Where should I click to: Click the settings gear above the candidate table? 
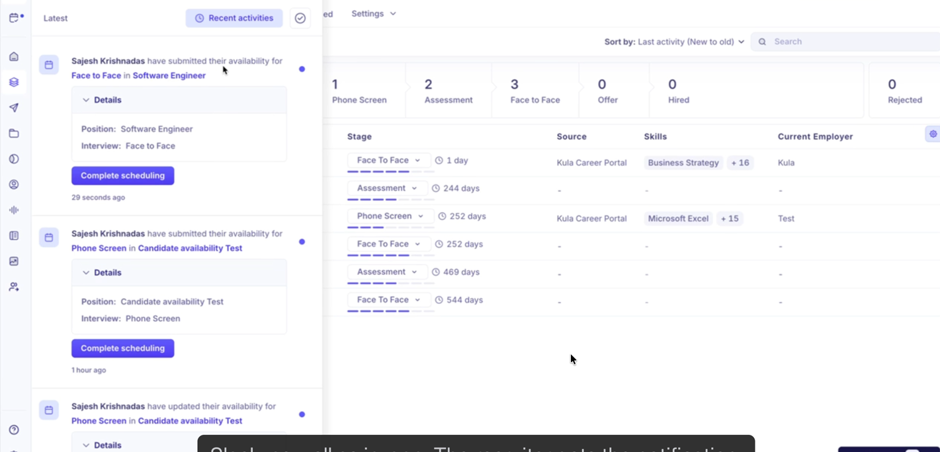[932, 133]
